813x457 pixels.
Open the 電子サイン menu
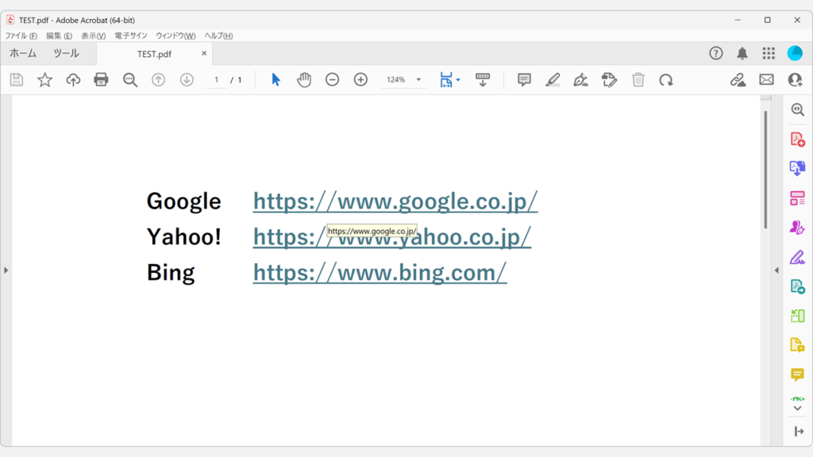coord(131,36)
